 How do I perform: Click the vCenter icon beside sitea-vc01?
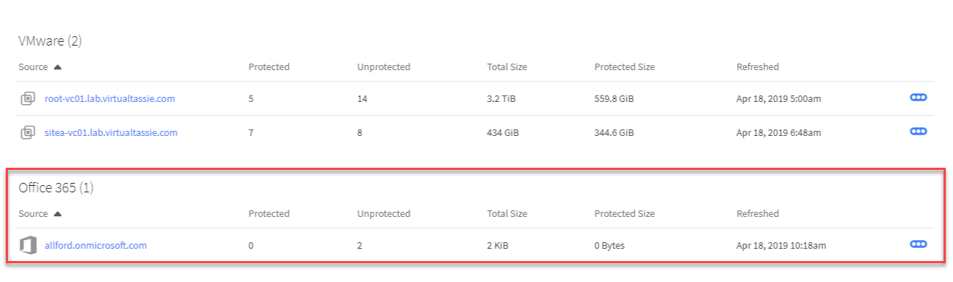[x=28, y=132]
